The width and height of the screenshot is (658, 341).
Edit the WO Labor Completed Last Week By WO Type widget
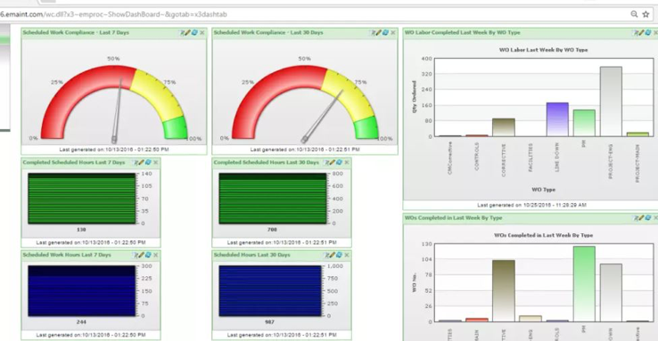pyautogui.click(x=642, y=33)
